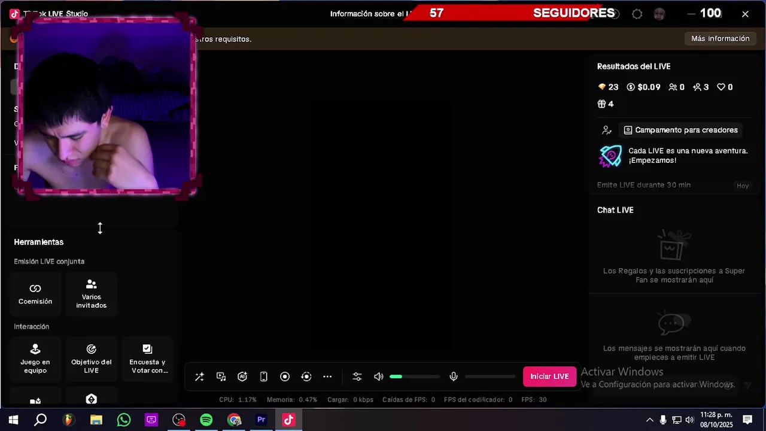Open Chrome from taskbar
Screen dimensions: 766x431
[x=234, y=420]
